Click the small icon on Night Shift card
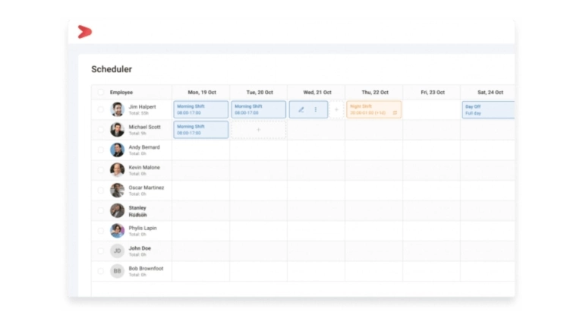The width and height of the screenshot is (583, 328). pyautogui.click(x=395, y=113)
